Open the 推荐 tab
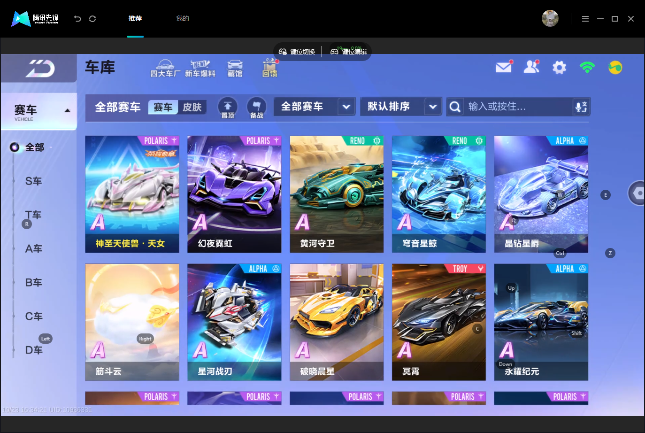 (135, 18)
